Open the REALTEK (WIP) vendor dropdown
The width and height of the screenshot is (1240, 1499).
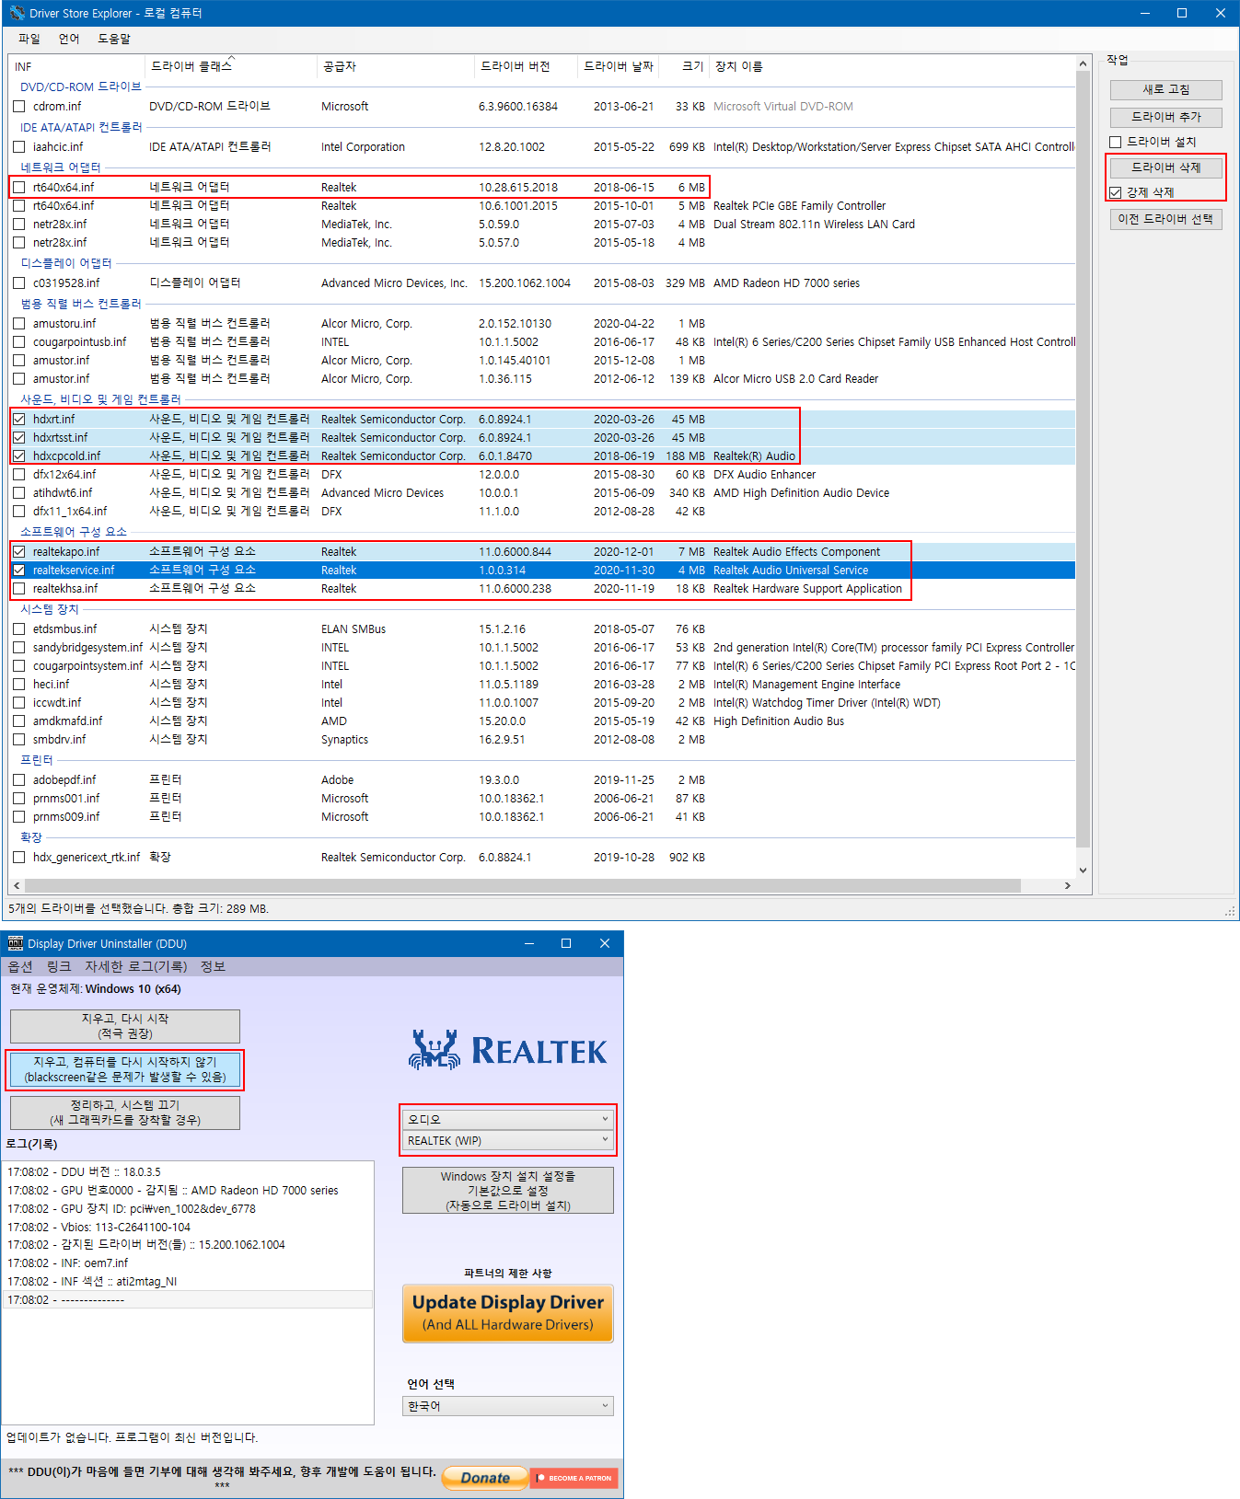508,1140
